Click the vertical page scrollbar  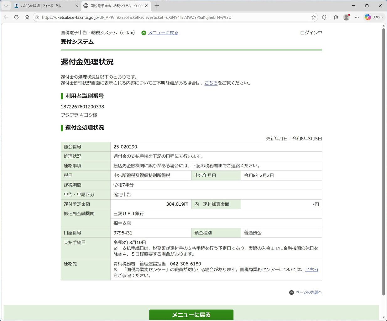pyautogui.click(x=383, y=162)
